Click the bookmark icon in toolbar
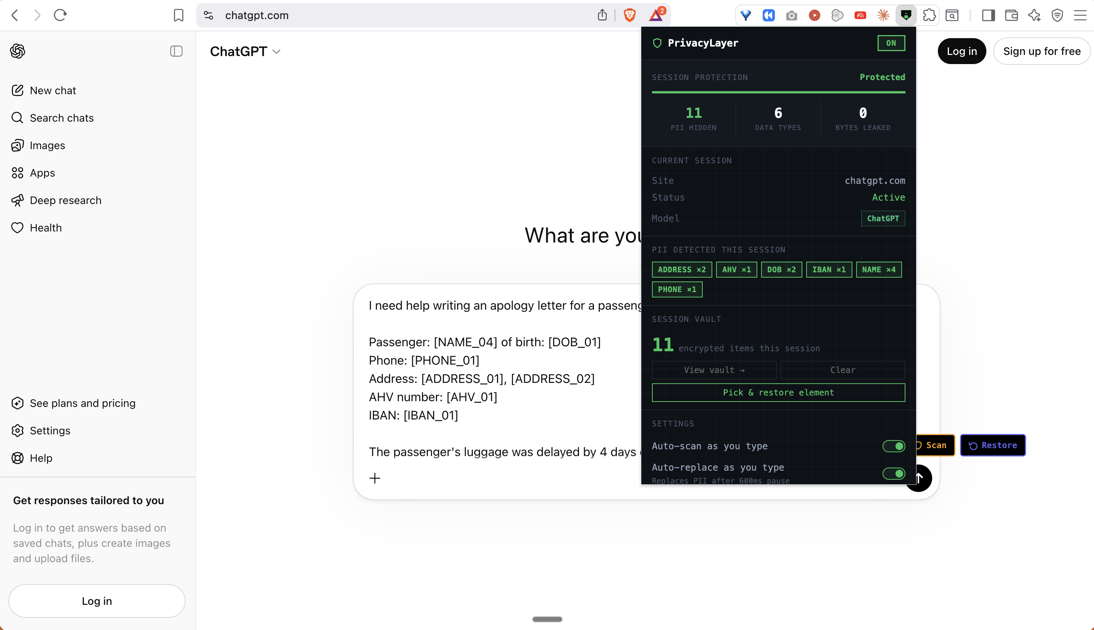The height and width of the screenshot is (630, 1094). pyautogui.click(x=178, y=16)
